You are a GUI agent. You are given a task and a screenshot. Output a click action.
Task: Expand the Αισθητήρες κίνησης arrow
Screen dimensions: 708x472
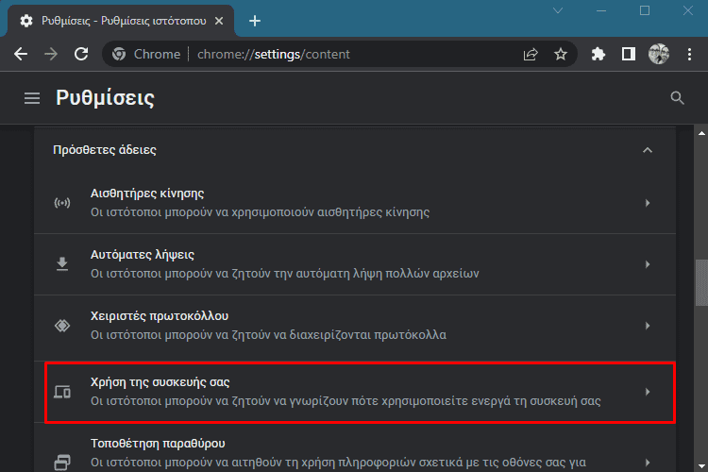coord(648,203)
